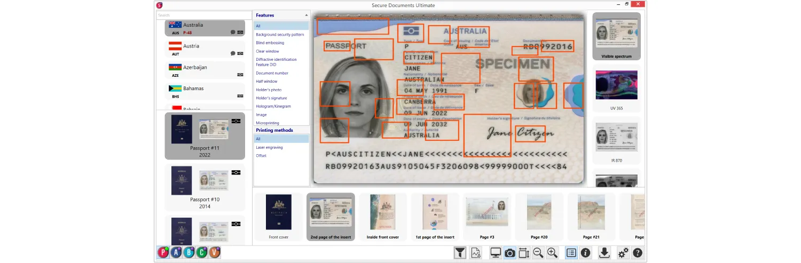This screenshot has width=801, height=263.
Task: Open settings with the gears icon
Action: coord(623,253)
